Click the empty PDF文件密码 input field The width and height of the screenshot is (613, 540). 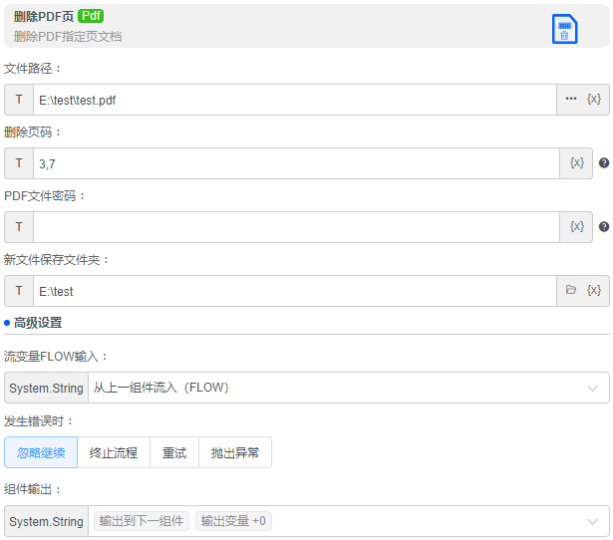point(296,227)
